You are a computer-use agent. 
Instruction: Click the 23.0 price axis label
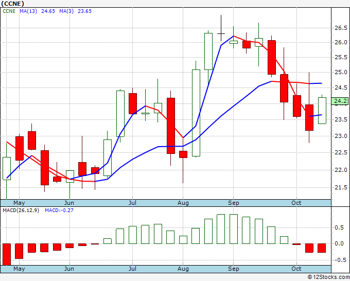click(x=341, y=136)
